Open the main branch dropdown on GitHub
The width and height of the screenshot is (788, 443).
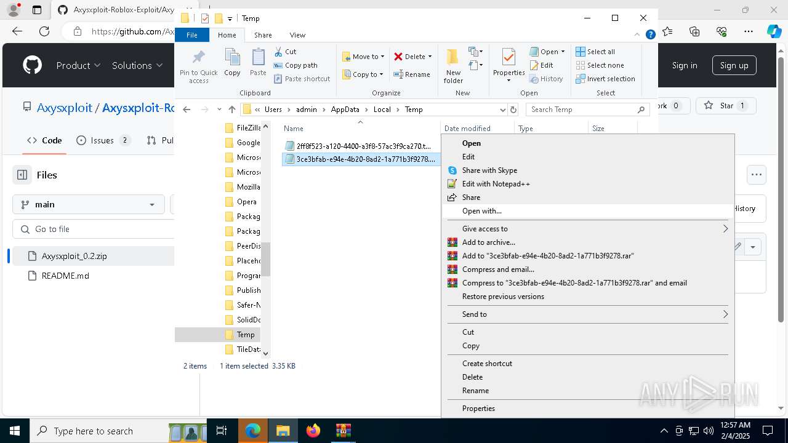tap(89, 204)
